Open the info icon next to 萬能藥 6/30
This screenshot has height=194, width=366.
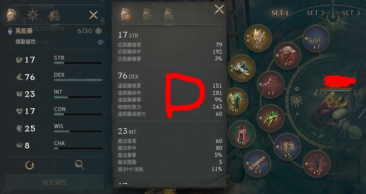98,31
